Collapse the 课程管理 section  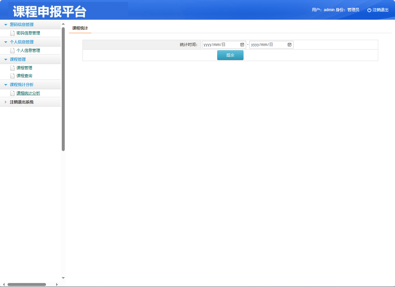(6, 59)
